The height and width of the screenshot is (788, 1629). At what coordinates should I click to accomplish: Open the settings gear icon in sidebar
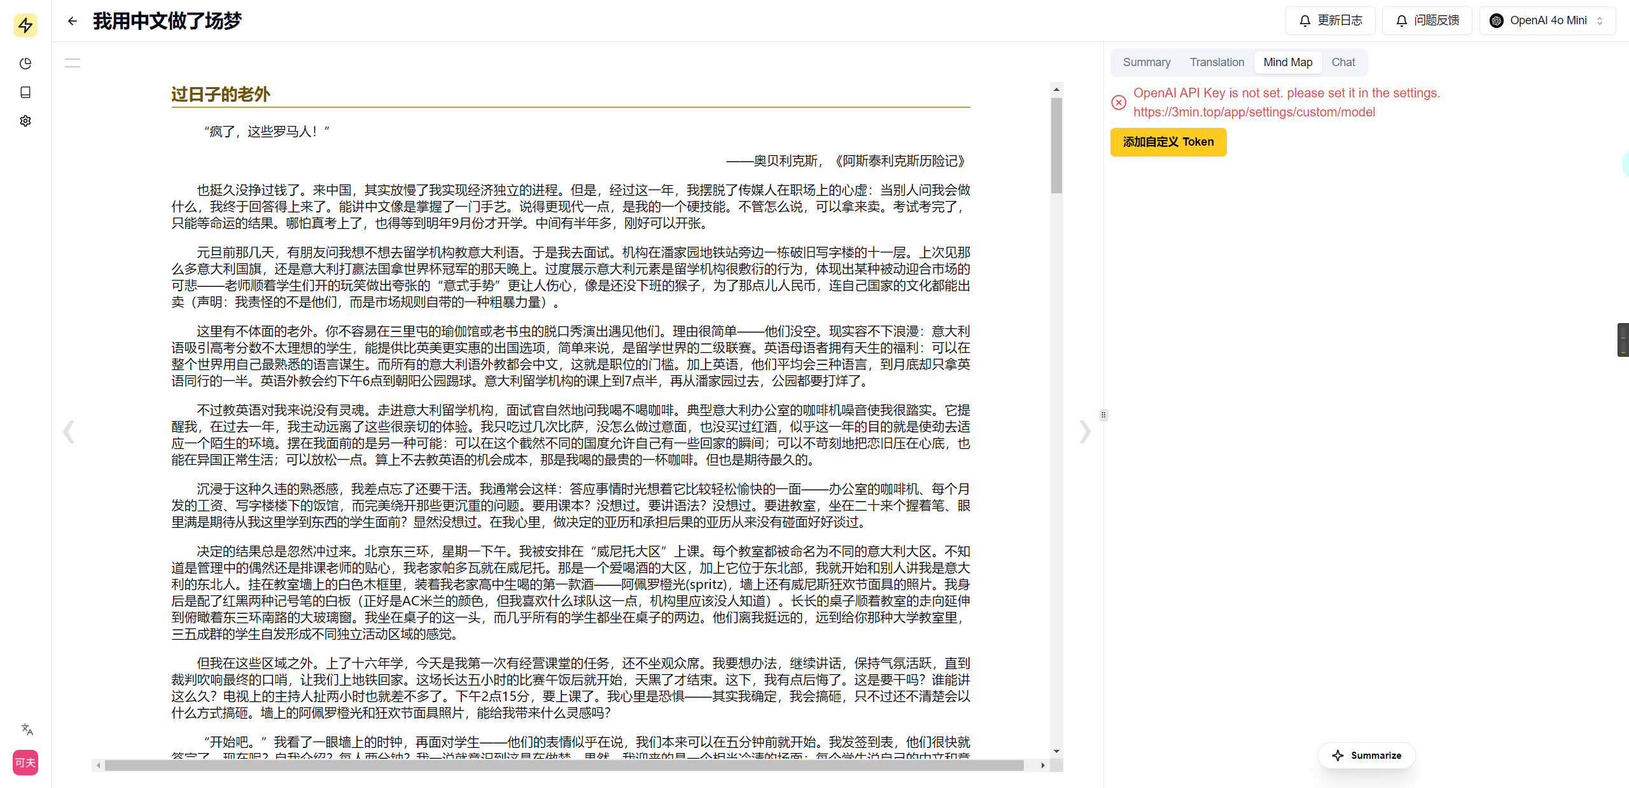(25, 121)
